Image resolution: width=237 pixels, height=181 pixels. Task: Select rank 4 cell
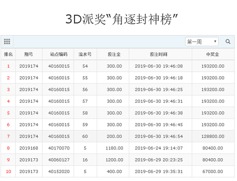tap(8, 101)
